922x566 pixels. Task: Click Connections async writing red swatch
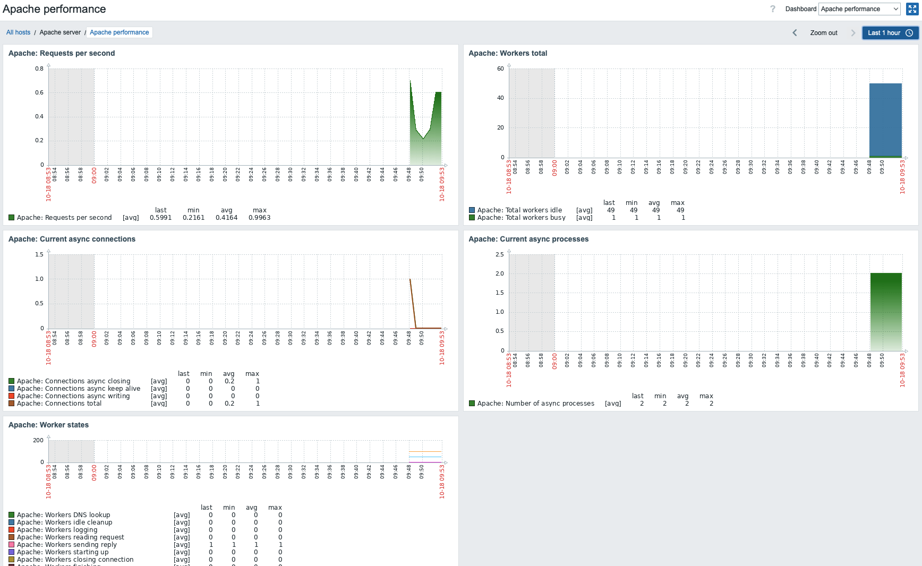click(11, 396)
